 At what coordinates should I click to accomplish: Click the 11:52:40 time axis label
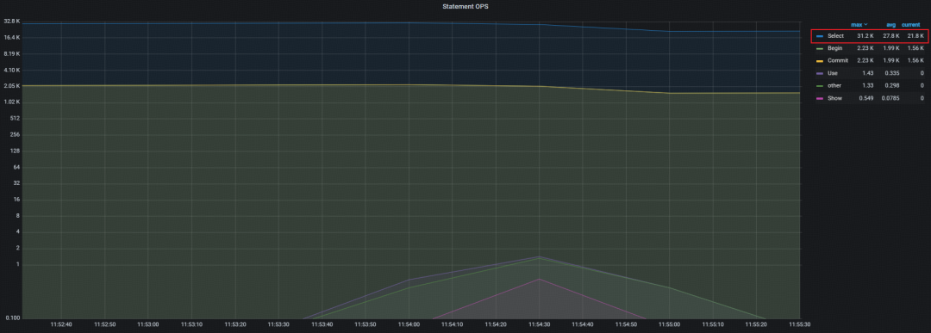pos(60,324)
